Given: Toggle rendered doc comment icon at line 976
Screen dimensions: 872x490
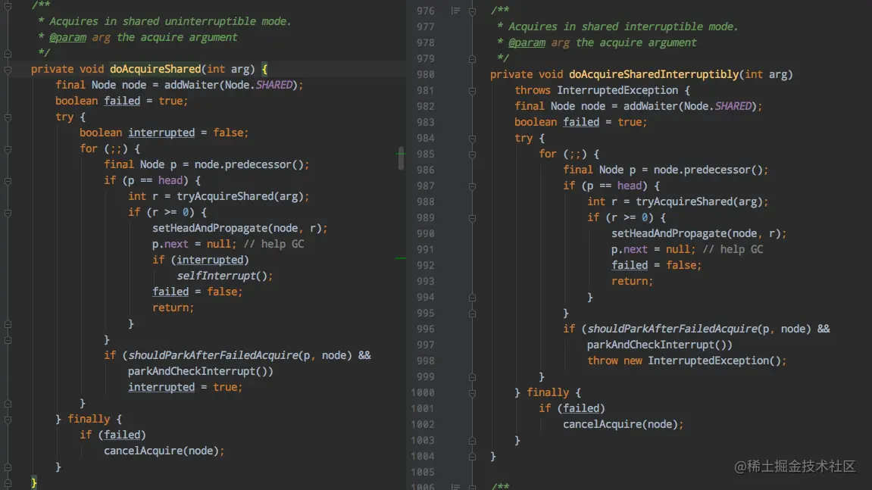Looking at the screenshot, I should coord(455,11).
